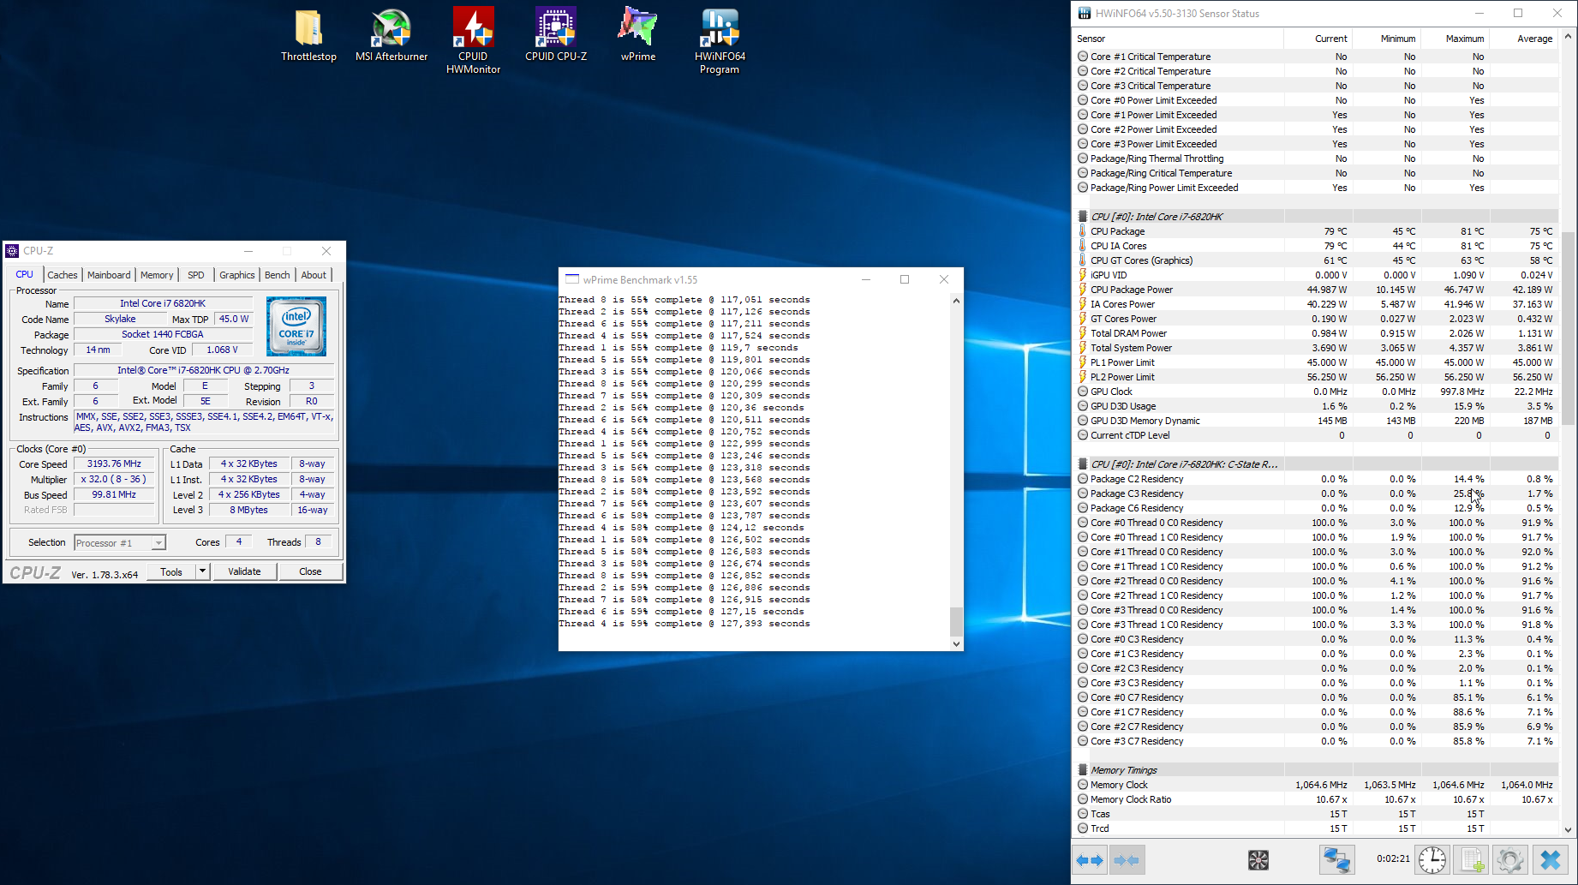Click HWiNFO expand-columns double arrow icon
Viewport: 1578px width, 885px height.
1090,860
